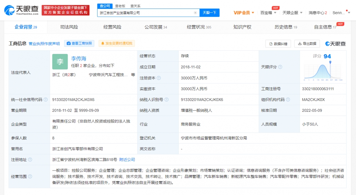Open the help icon beside 统一社会信用代码
This screenshot has height=195, width=356.
(x=46, y=100)
